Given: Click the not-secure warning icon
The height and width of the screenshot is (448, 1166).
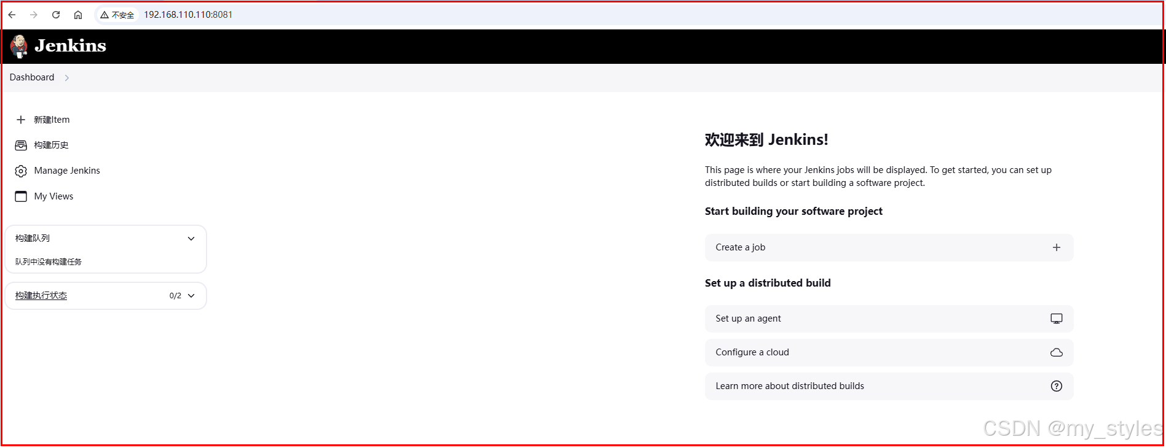Looking at the screenshot, I should click(104, 15).
